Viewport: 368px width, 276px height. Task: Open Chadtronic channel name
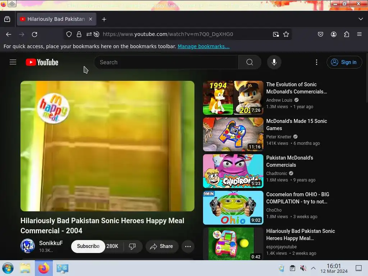(277, 174)
